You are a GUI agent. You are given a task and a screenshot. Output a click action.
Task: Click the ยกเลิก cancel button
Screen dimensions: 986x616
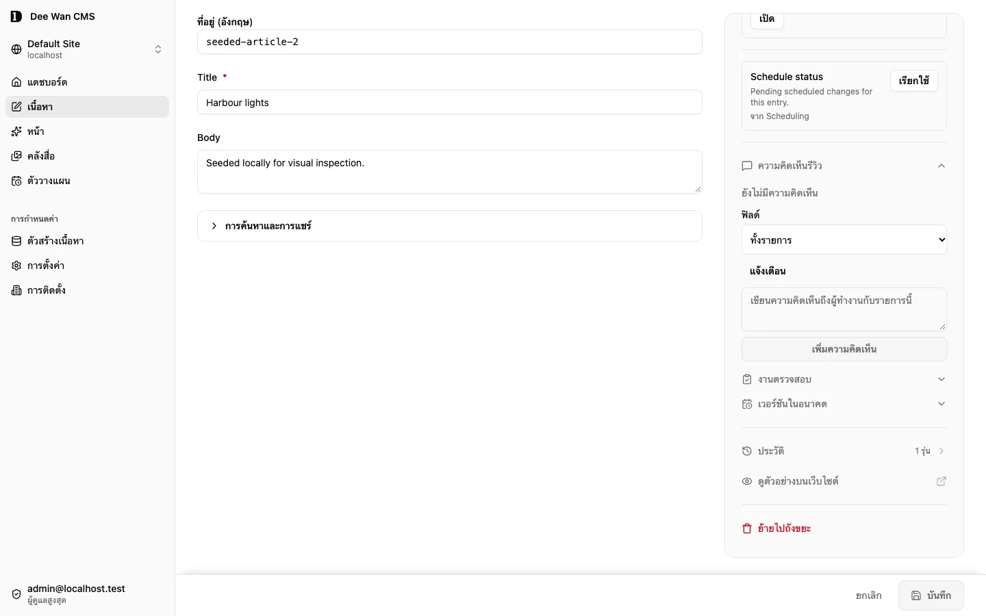click(x=869, y=595)
